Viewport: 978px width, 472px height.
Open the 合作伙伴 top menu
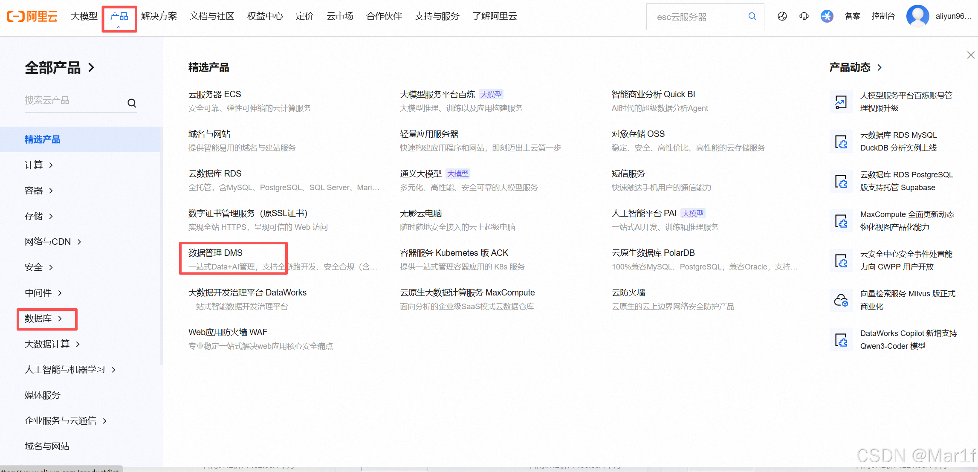[384, 16]
